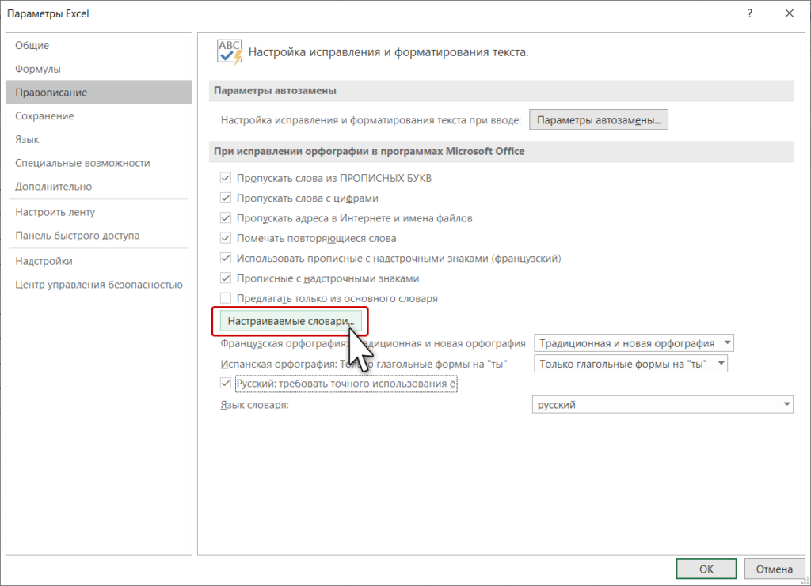Image resolution: width=811 pixels, height=586 pixels.
Task: Confirm settings with OK button
Action: click(x=706, y=569)
